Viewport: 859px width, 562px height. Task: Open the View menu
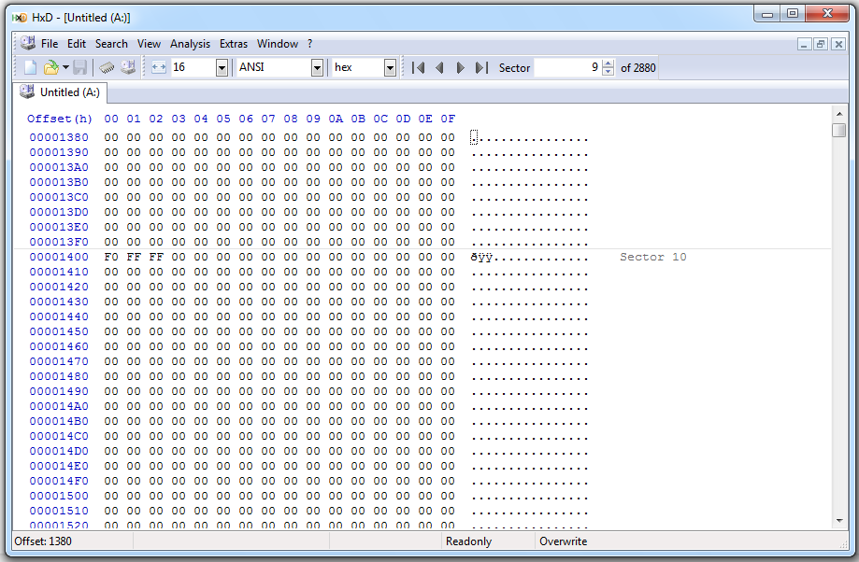coord(149,44)
